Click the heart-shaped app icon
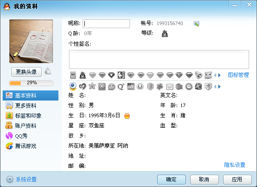This screenshot has height=187, width=257. pyautogui.click(x=83, y=86)
